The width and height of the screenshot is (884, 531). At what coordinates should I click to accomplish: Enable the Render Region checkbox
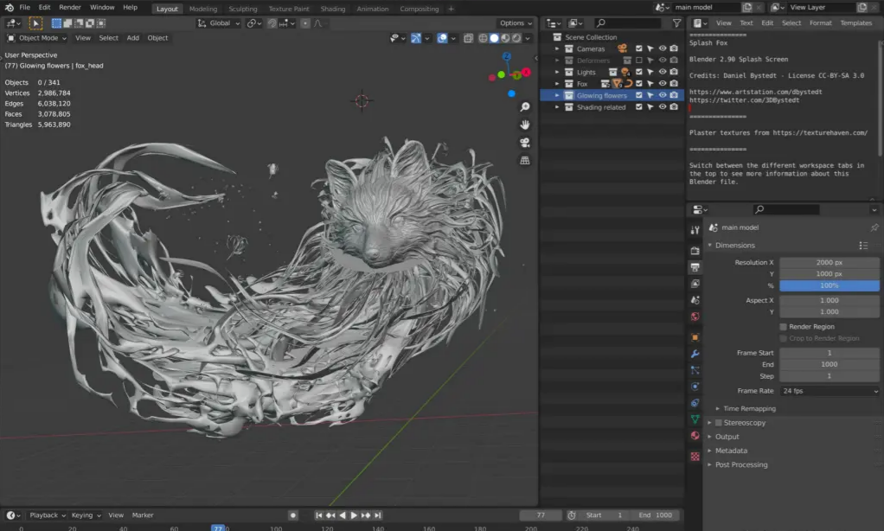[783, 326]
